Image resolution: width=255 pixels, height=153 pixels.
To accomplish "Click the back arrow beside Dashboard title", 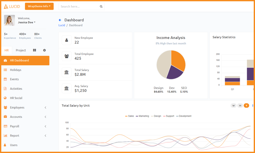I will click(60, 20).
